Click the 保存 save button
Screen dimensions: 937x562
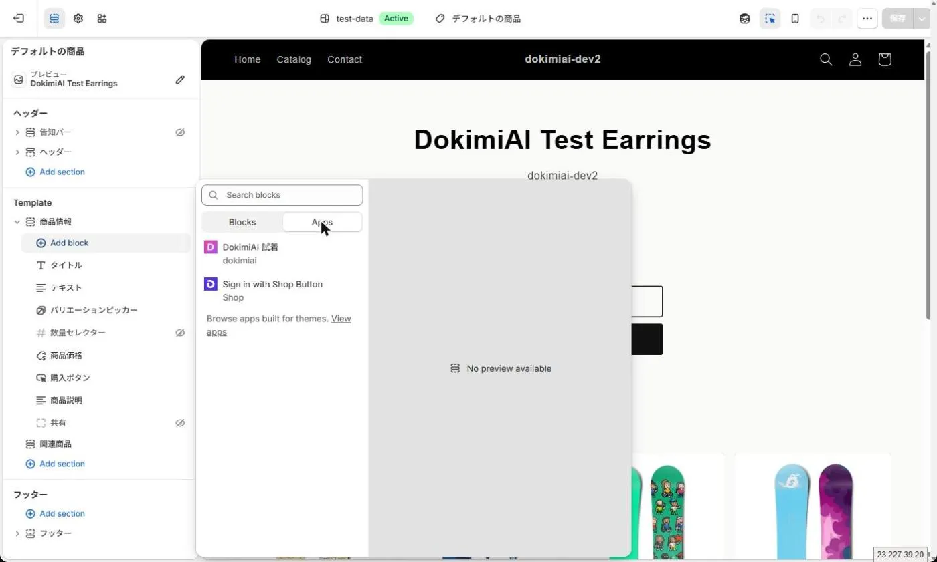[897, 19]
